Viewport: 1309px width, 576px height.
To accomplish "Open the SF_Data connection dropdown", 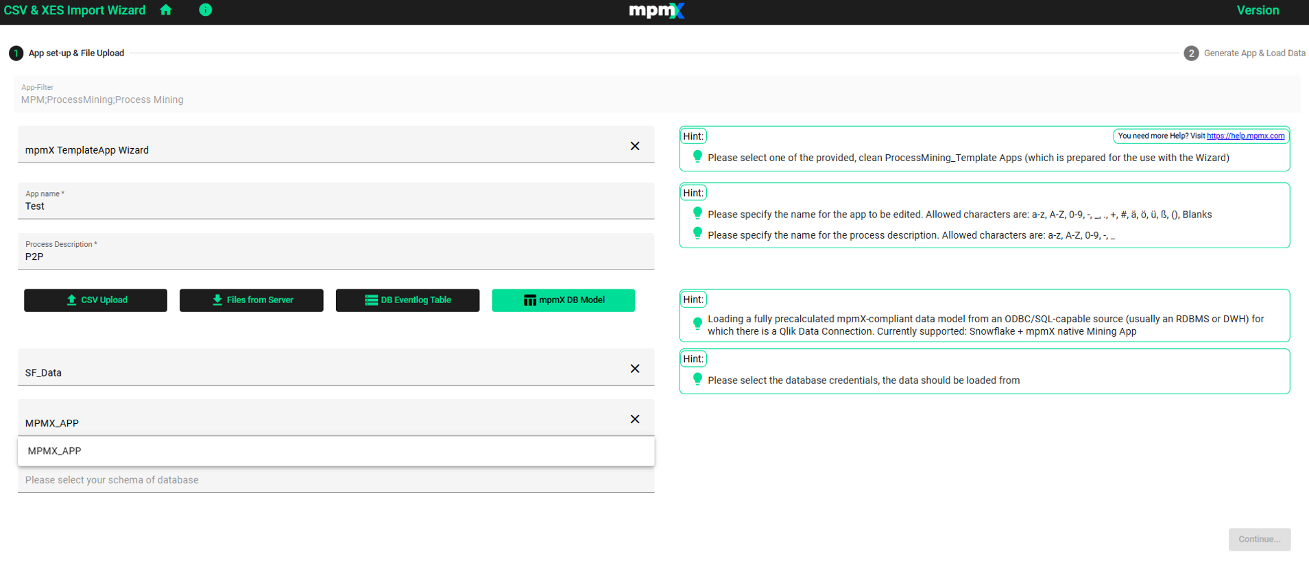I will point(336,368).
